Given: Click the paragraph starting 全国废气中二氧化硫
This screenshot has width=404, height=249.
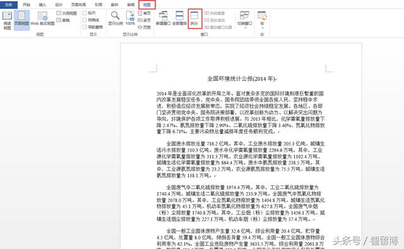Looking at the screenshot, I should pos(241,203).
